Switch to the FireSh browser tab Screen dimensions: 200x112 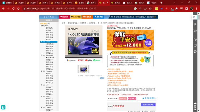152,3
